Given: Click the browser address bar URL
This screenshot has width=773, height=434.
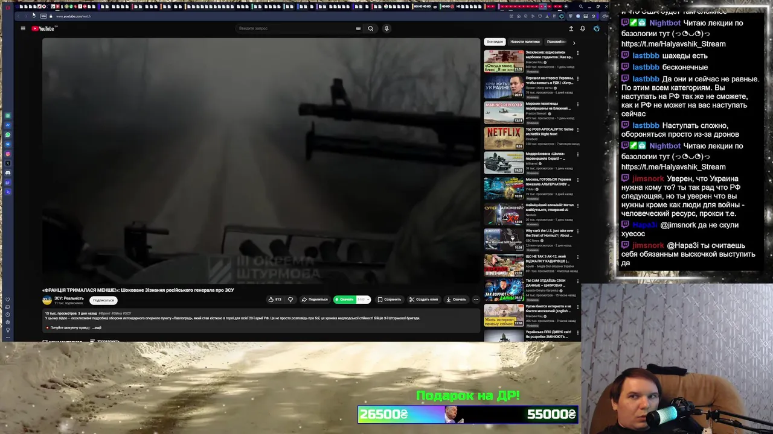Looking at the screenshot, I should (74, 16).
